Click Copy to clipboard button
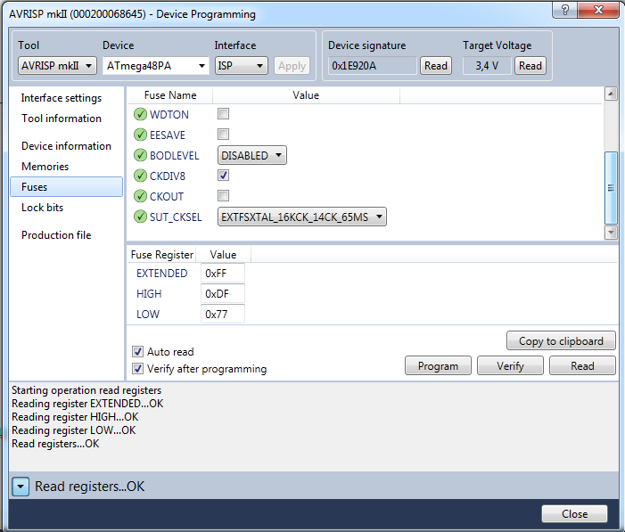625x532 pixels. coord(561,341)
